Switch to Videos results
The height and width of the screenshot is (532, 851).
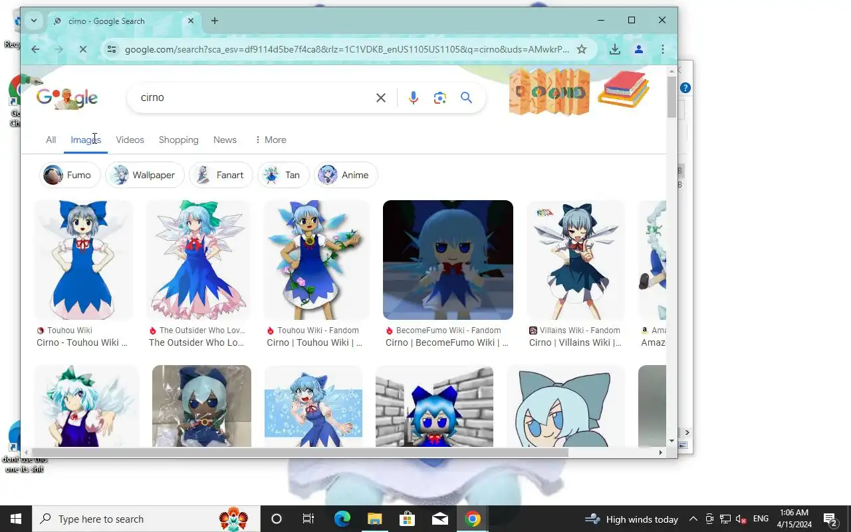point(130,140)
